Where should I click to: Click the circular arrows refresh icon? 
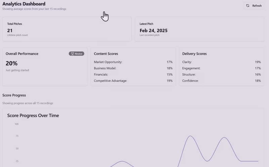[248, 6]
